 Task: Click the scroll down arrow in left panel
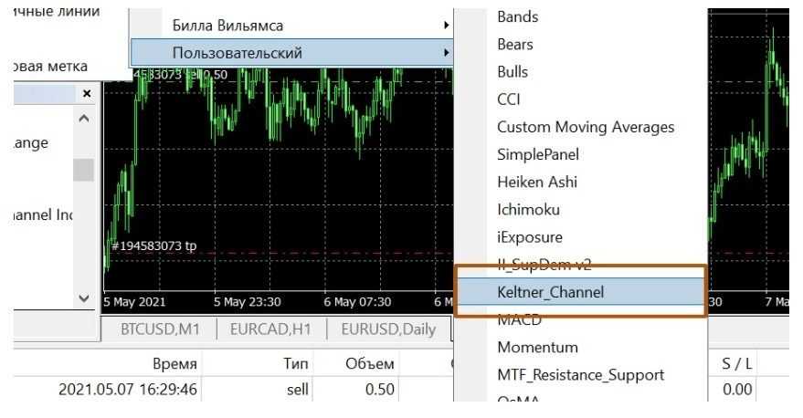click(x=84, y=298)
